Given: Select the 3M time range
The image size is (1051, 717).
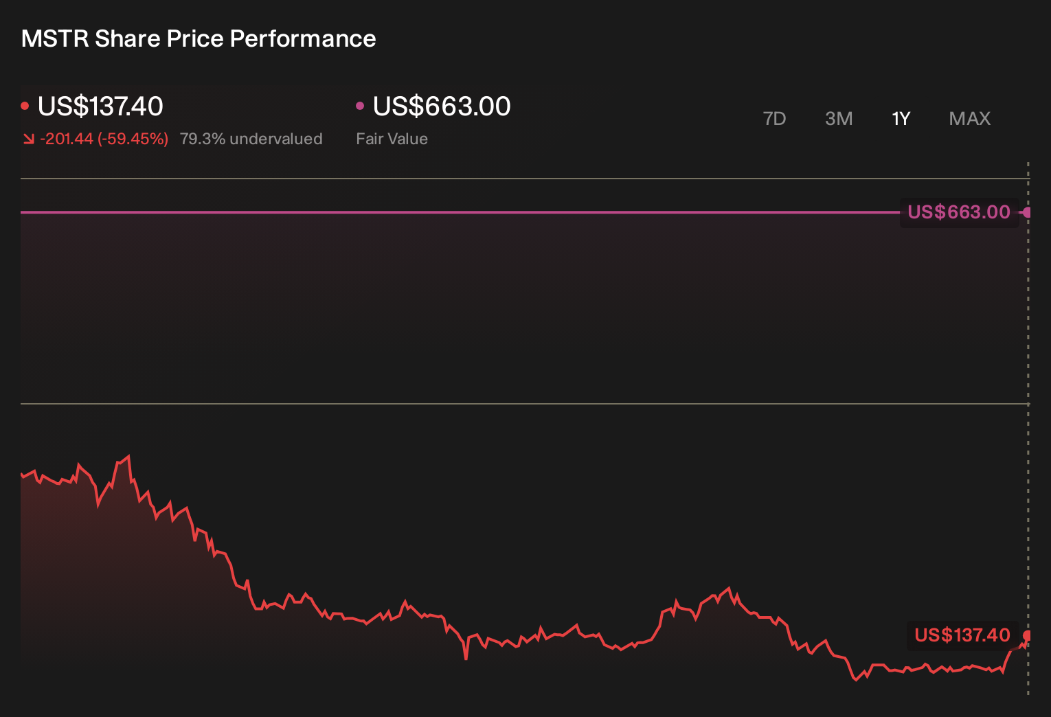Looking at the screenshot, I should coord(839,119).
